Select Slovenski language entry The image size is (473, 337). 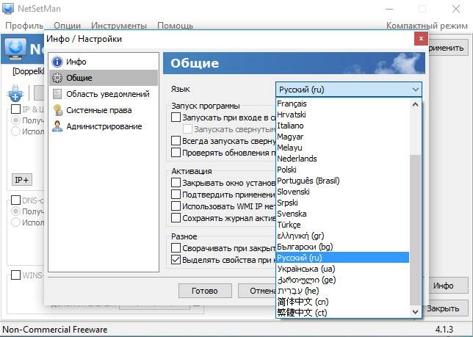point(343,192)
